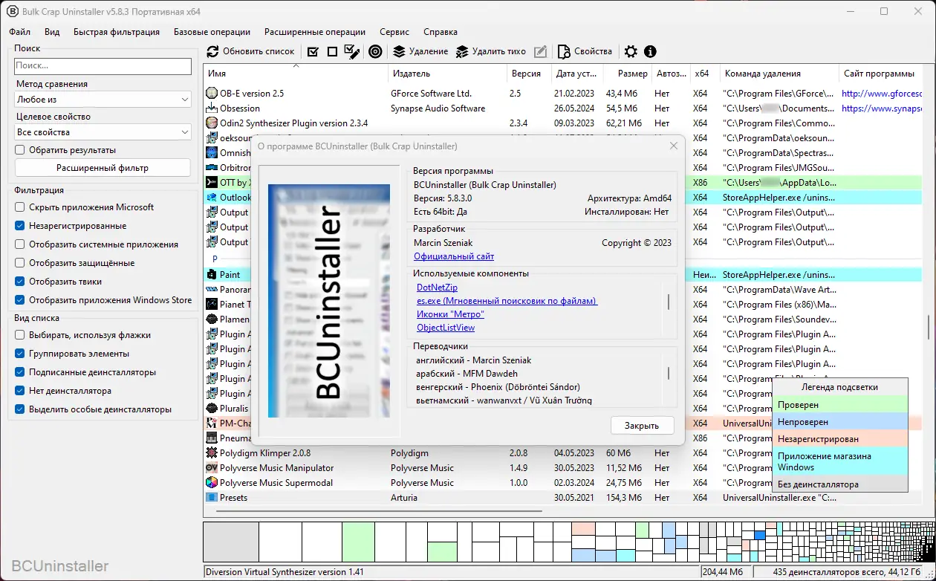Click the check-all checkbox toolbar icon
Viewport: 936px width, 581px height.
(x=313, y=51)
